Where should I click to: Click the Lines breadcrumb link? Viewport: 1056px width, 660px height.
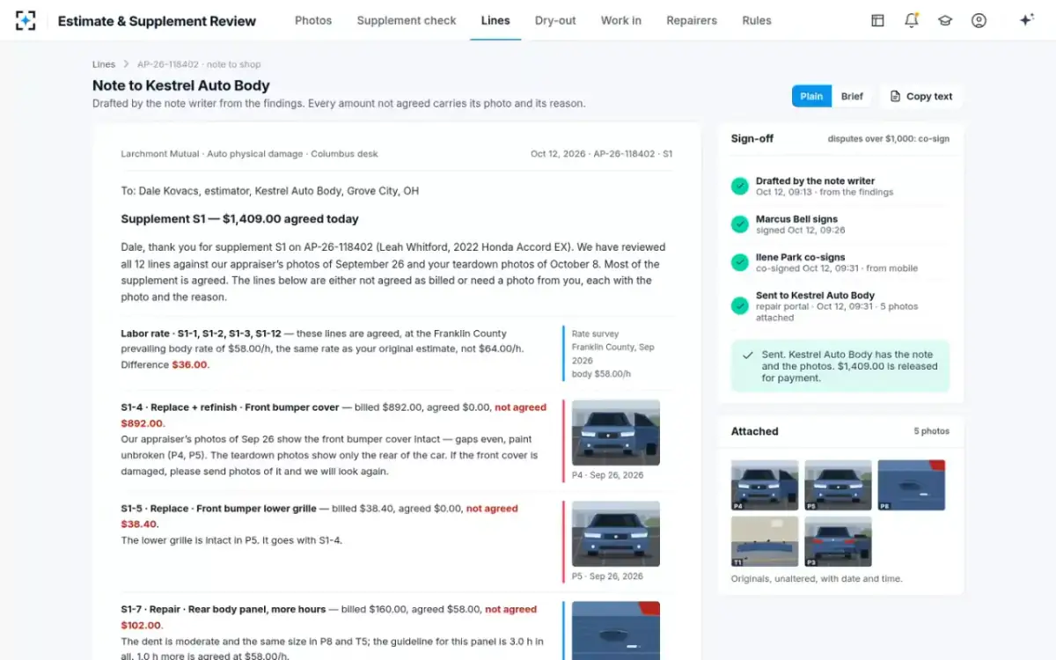pos(104,64)
